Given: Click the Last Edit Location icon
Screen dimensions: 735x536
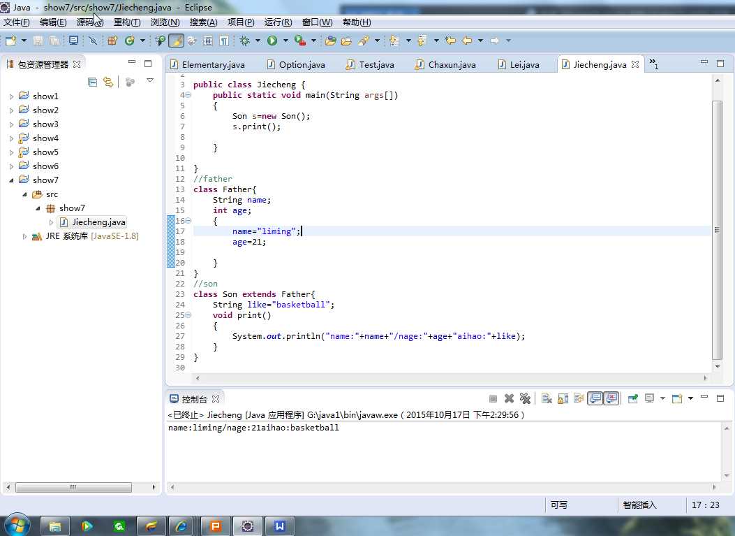Looking at the screenshot, I should pos(450,41).
